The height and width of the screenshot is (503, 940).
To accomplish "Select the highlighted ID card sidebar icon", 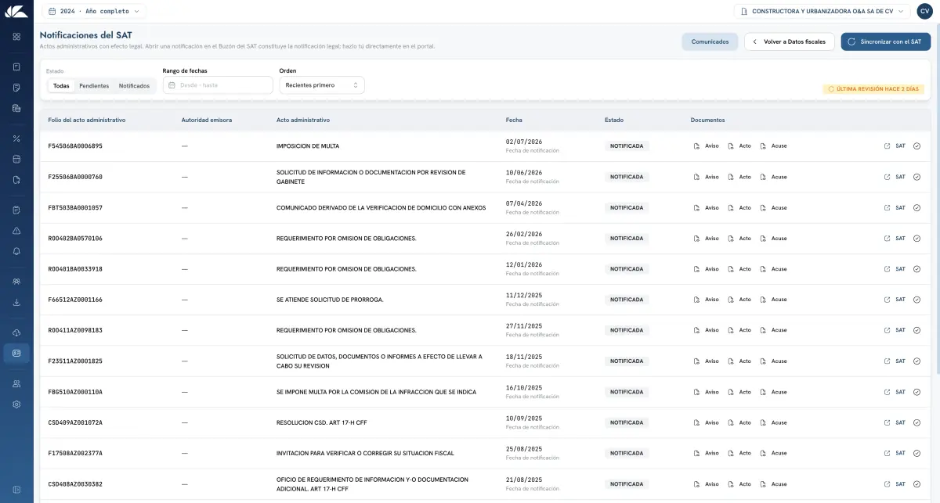I will tap(16, 353).
